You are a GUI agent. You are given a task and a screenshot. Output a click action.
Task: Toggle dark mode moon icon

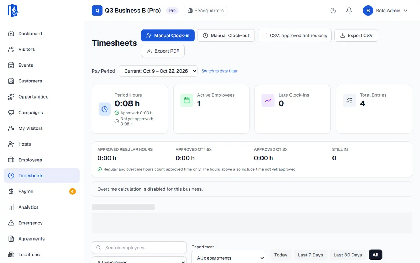[x=333, y=11]
